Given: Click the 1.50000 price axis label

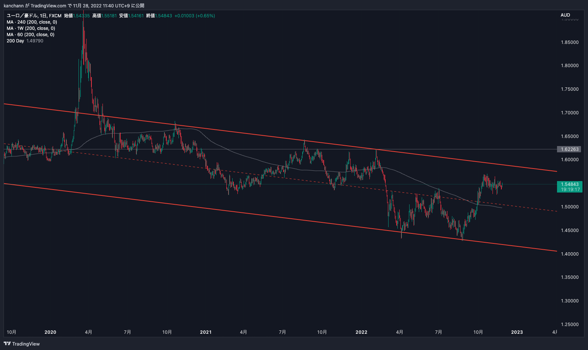Looking at the screenshot, I should (x=570, y=207).
